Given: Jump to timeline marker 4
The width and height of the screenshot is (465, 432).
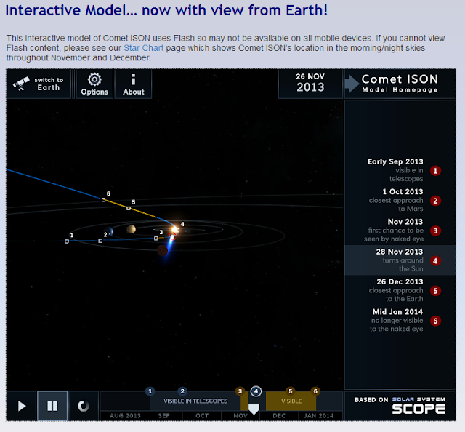Looking at the screenshot, I should 256,391.
